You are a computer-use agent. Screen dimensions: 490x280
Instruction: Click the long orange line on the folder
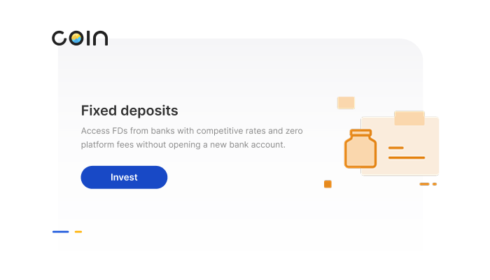click(x=406, y=157)
